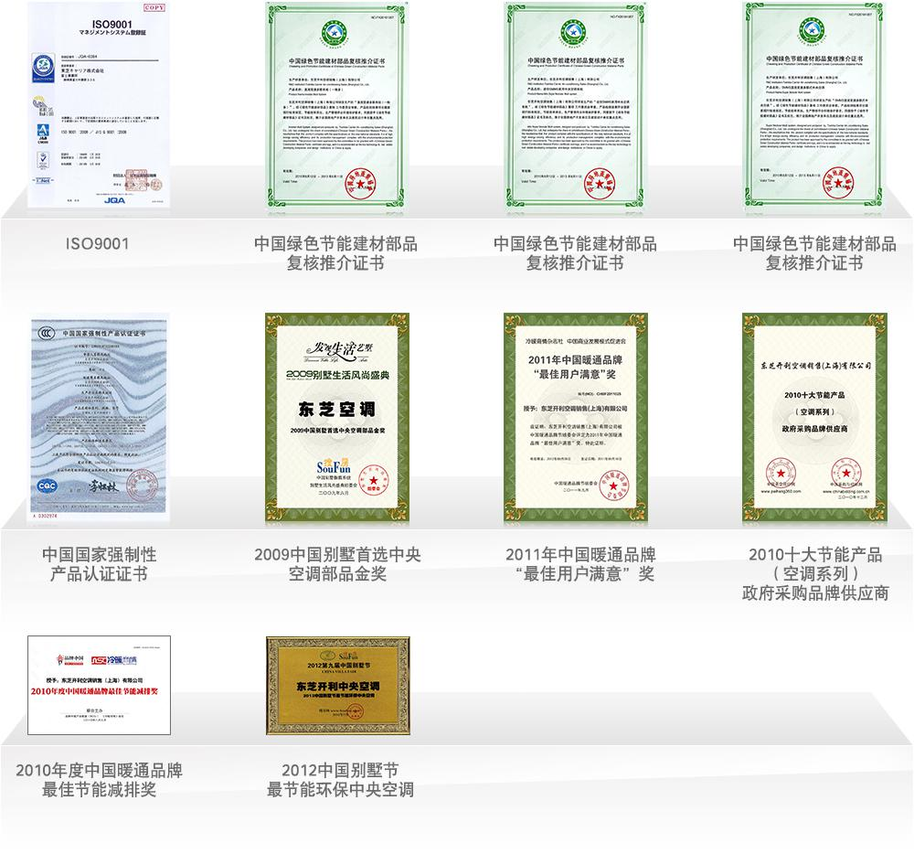The width and height of the screenshot is (914, 854).
Task: Click the red seal on third green certificate
Action: point(839,183)
